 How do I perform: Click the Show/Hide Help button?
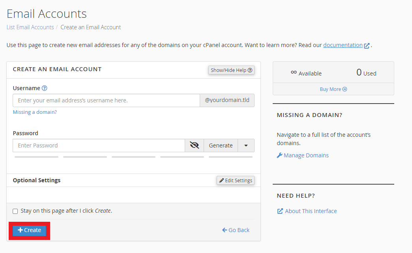click(x=231, y=70)
